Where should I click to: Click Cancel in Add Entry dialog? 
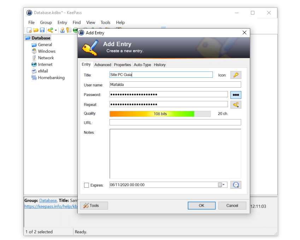point(232,206)
